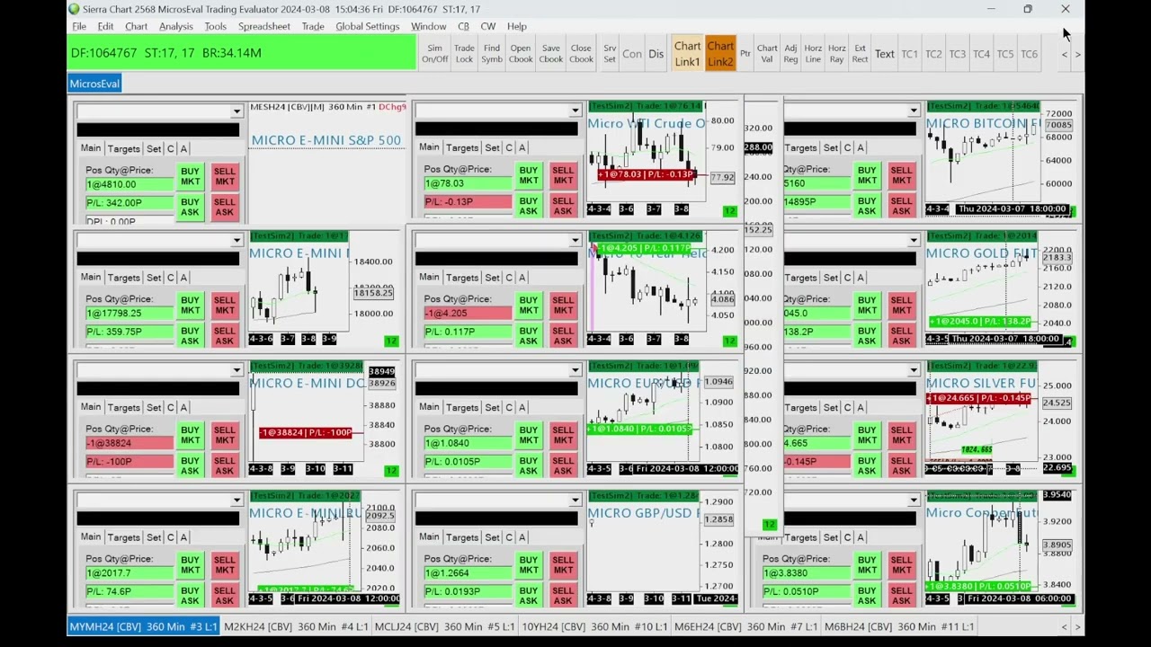Viewport: 1151px width, 647px height.
Task: Select the Text drawing tool
Action: [885, 54]
